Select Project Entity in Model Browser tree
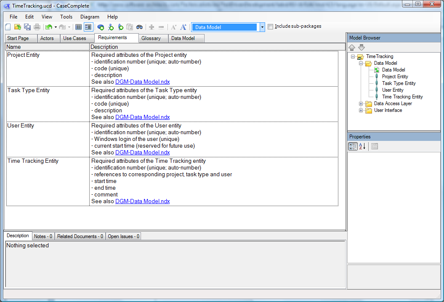The height and width of the screenshot is (302, 444). (395, 77)
